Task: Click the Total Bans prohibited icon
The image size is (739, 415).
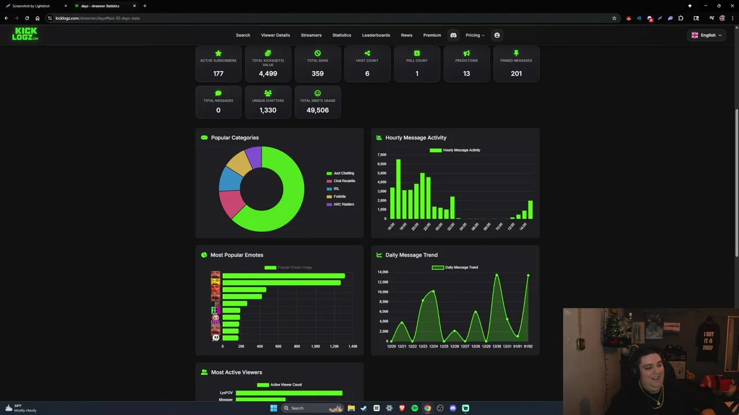Action: 318,53
